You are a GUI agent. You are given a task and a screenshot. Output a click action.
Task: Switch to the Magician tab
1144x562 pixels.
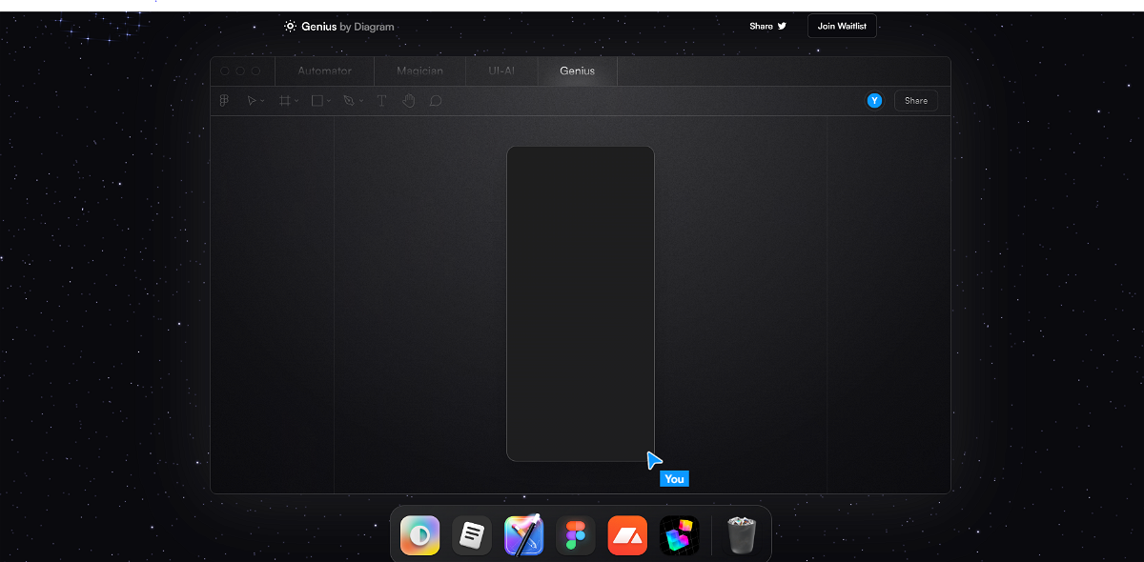pos(419,71)
